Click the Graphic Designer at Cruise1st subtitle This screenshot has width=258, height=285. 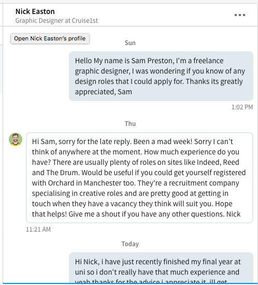pyautogui.click(x=56, y=21)
